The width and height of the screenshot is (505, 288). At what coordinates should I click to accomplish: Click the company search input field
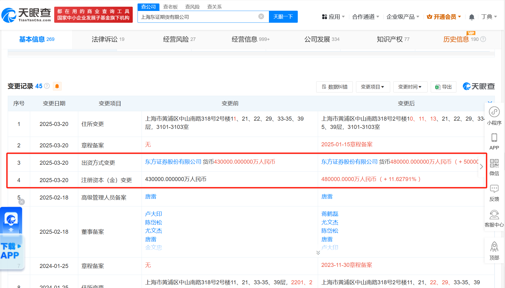coord(198,17)
